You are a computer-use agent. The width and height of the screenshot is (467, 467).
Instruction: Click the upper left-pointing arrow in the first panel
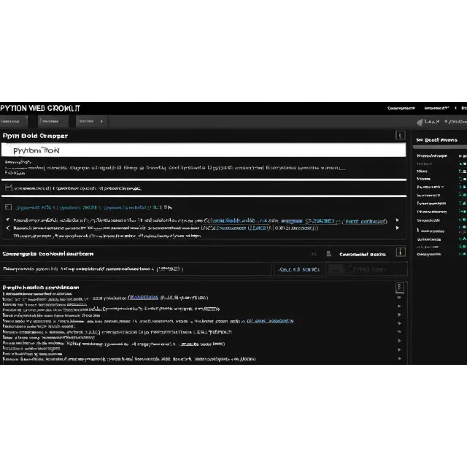pyautogui.click(x=8, y=220)
